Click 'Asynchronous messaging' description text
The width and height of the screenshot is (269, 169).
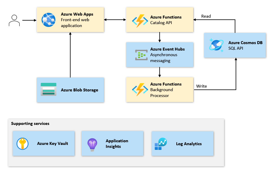coord(164,58)
